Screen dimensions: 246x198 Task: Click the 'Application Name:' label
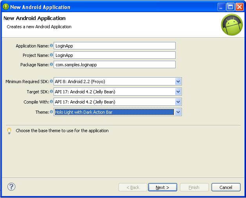pyautogui.click(x=32, y=46)
